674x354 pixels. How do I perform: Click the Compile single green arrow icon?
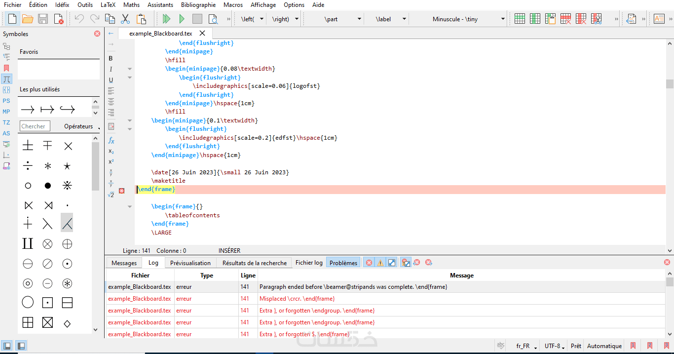[182, 19]
